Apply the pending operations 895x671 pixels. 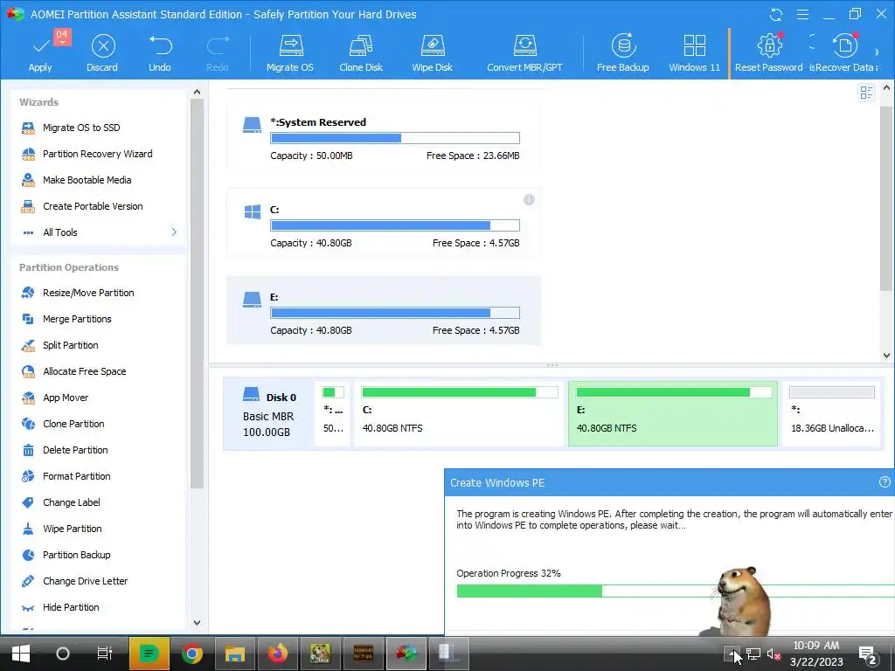coord(40,53)
